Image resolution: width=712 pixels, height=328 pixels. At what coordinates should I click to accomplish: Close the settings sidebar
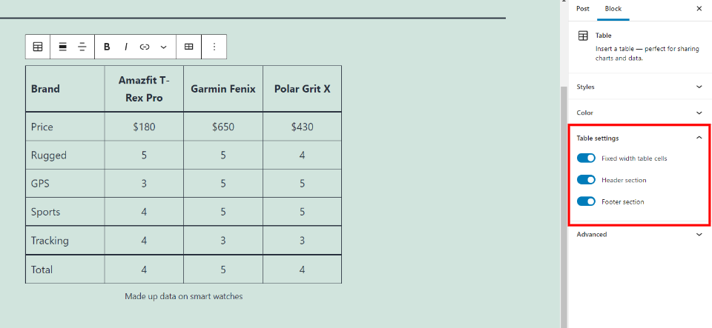pyautogui.click(x=699, y=9)
